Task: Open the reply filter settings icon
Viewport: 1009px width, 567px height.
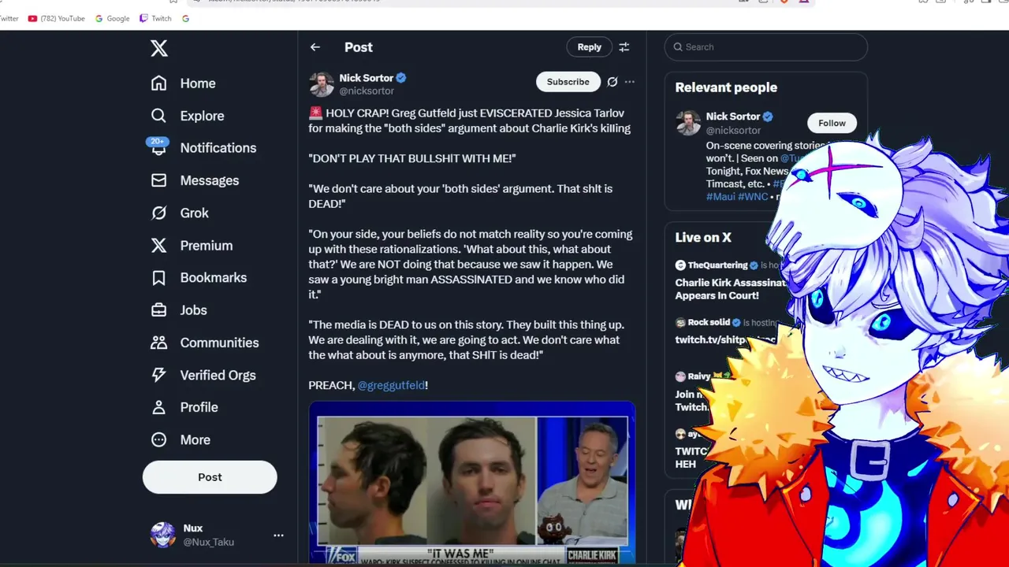Action: [624, 47]
